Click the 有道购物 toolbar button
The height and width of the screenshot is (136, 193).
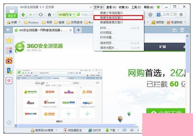pyautogui.click(x=175, y=22)
